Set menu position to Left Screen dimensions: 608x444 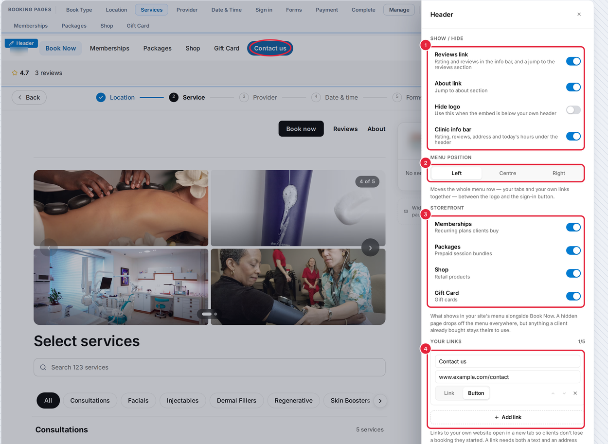[x=456, y=173]
